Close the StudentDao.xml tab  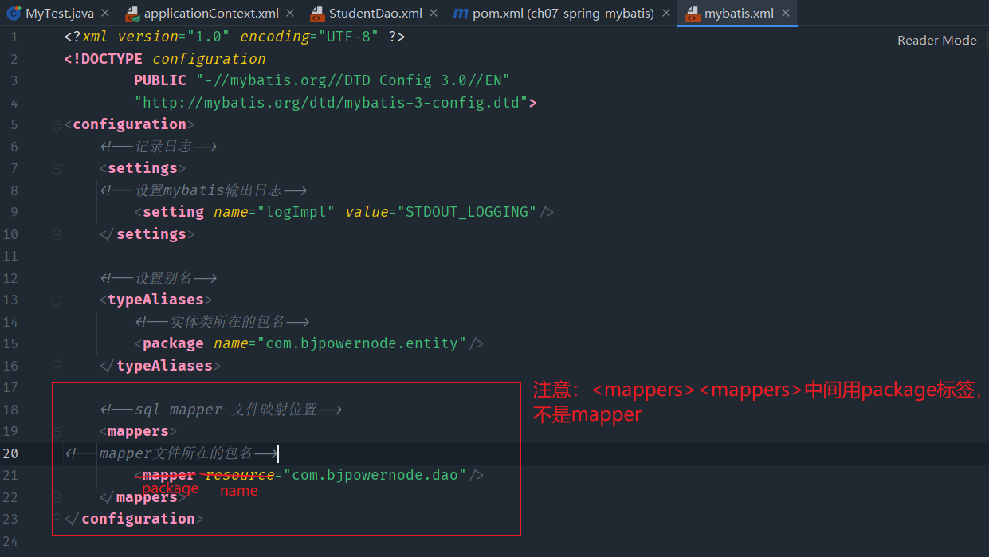point(434,14)
